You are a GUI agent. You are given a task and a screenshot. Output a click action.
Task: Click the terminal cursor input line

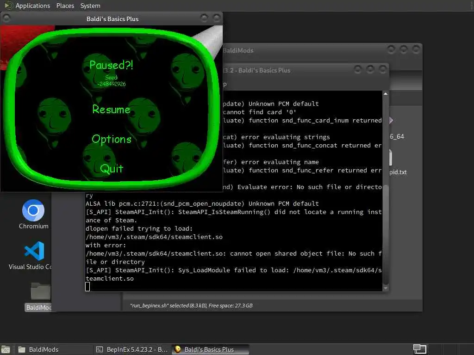pyautogui.click(x=87, y=287)
